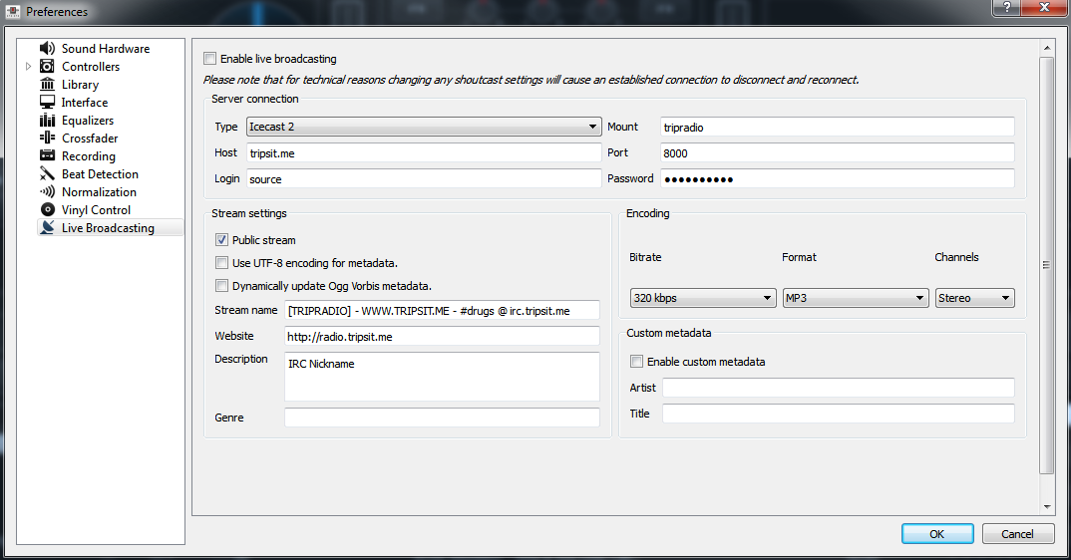
Task: Click the Website field
Action: pyautogui.click(x=442, y=336)
